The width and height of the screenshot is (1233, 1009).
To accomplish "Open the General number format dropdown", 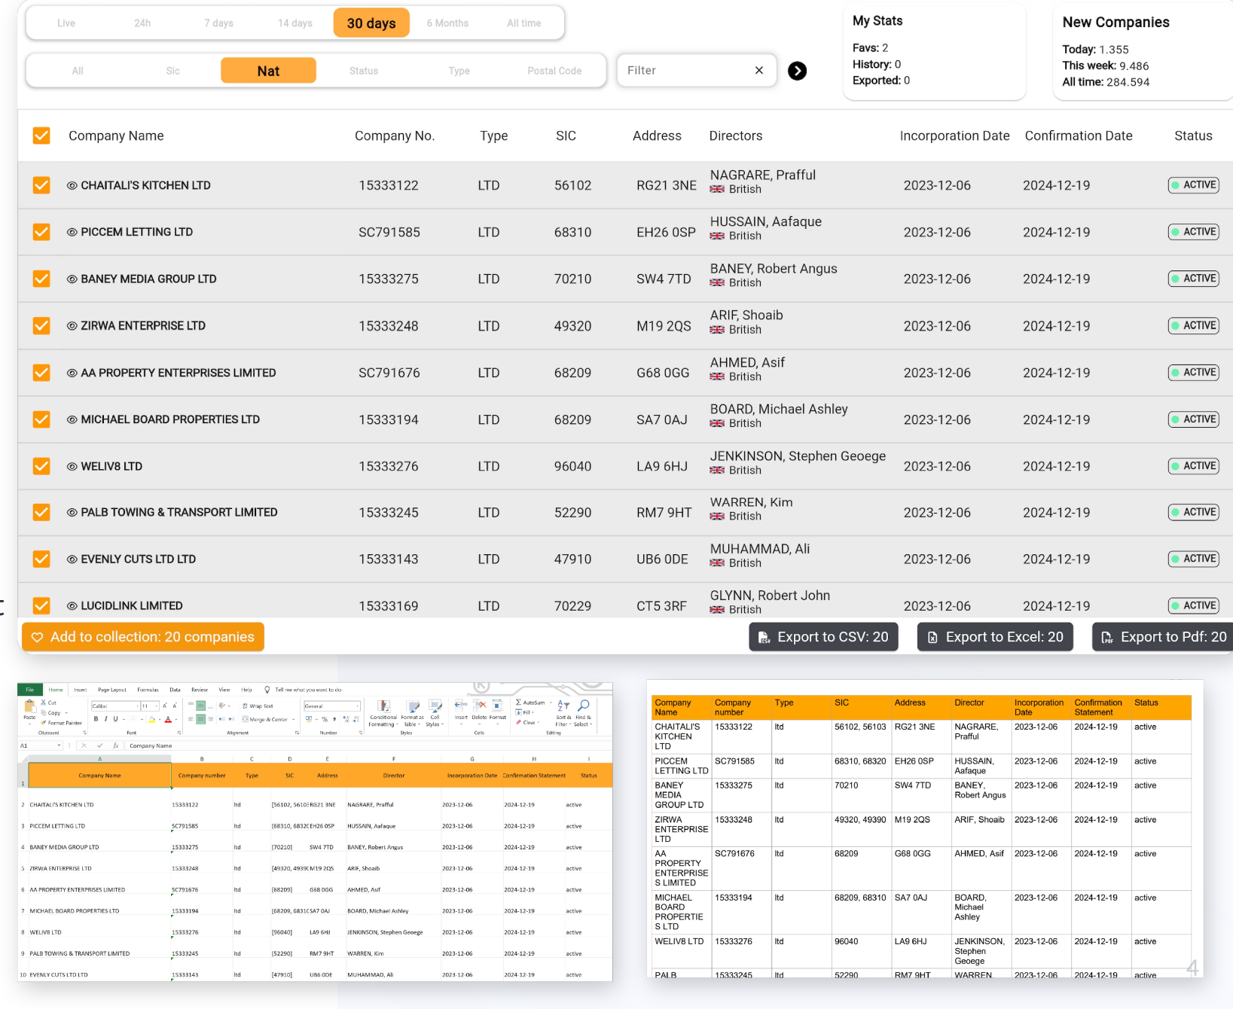I will 356,706.
